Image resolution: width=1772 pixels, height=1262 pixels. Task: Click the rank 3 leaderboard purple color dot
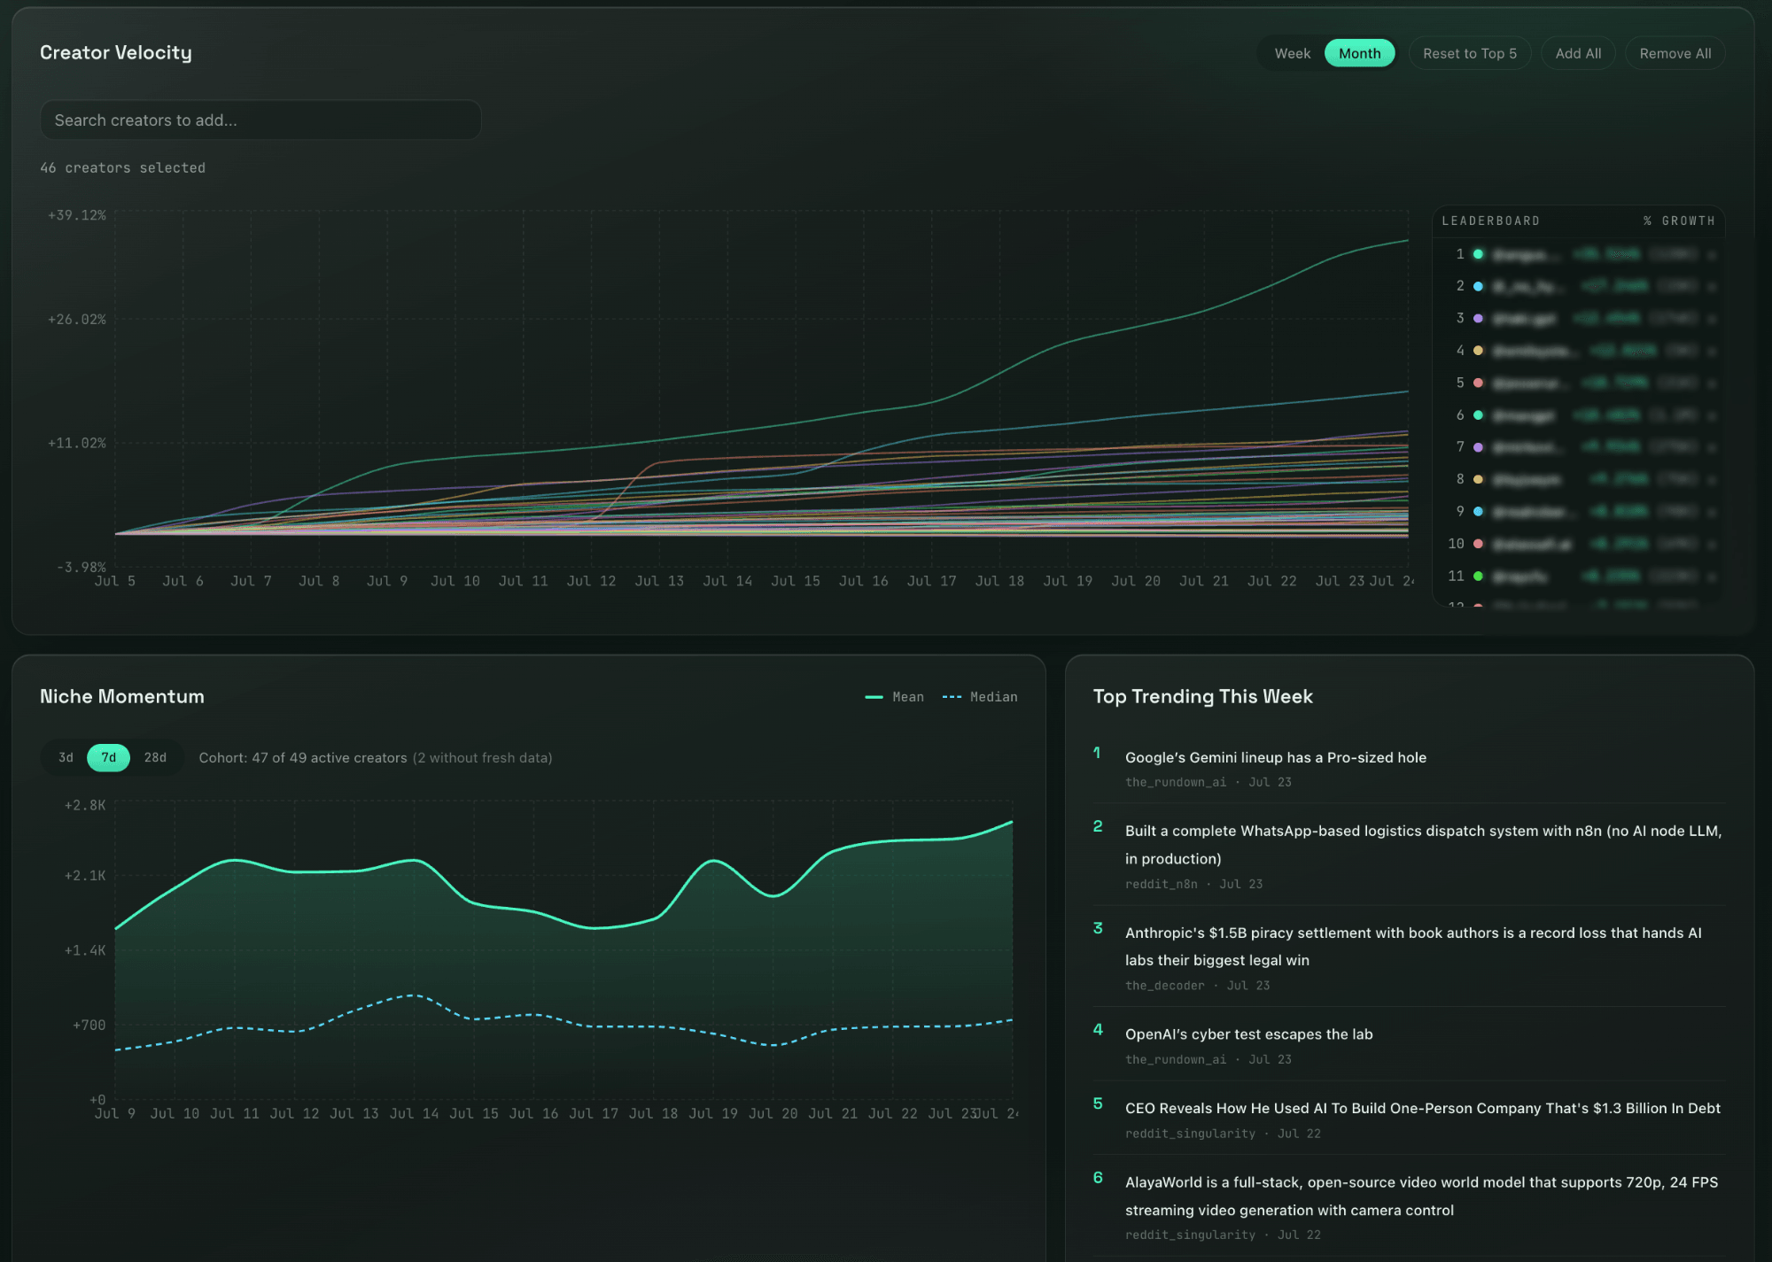(x=1478, y=318)
